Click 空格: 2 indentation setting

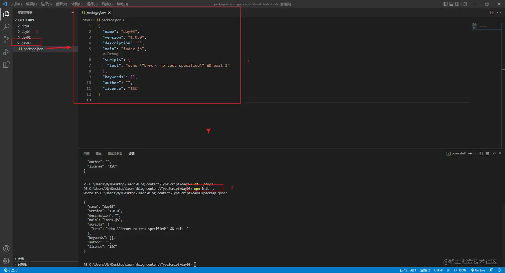(425, 270)
